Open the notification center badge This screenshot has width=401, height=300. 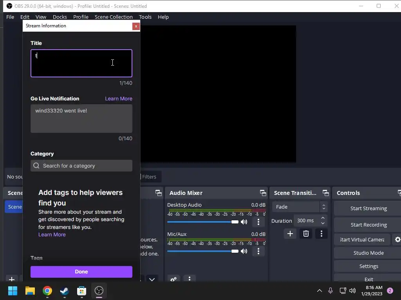pyautogui.click(x=390, y=291)
